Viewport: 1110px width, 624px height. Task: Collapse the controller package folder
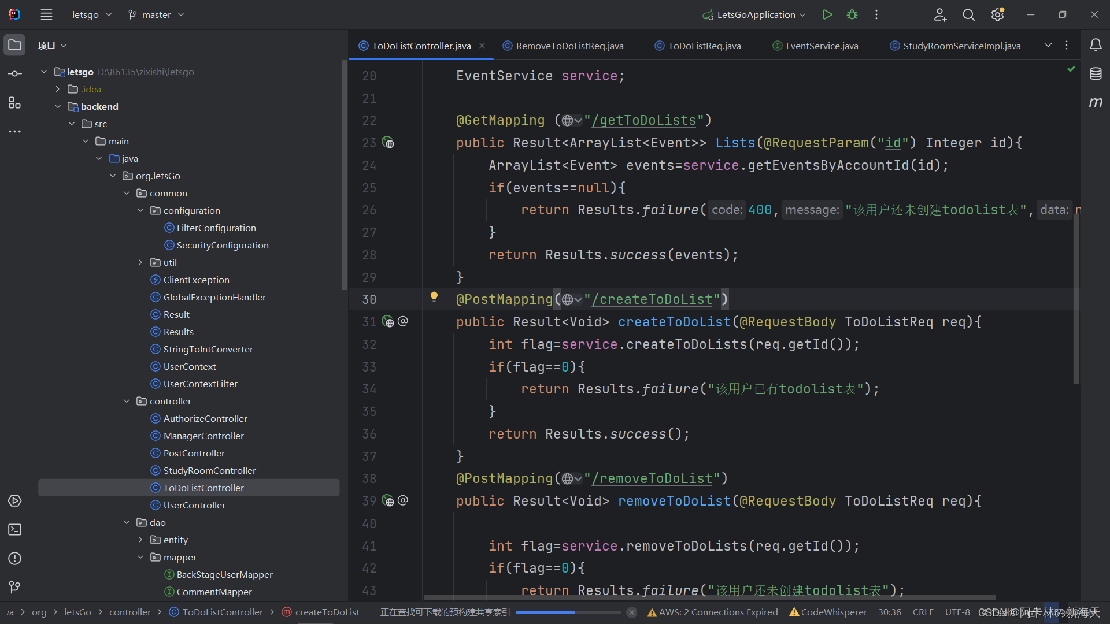point(127,401)
